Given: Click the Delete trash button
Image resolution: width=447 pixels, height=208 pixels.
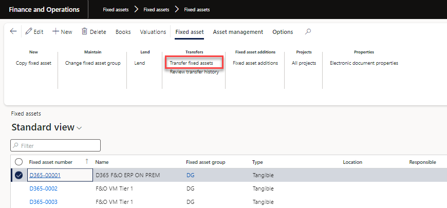Looking at the screenshot, I should pos(94,32).
